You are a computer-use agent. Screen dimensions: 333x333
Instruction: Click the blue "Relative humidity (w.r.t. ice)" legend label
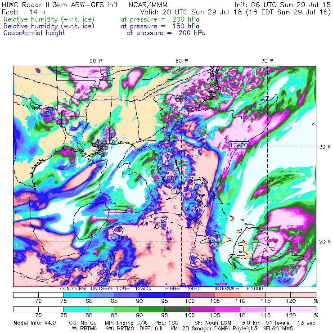[x=49, y=26]
